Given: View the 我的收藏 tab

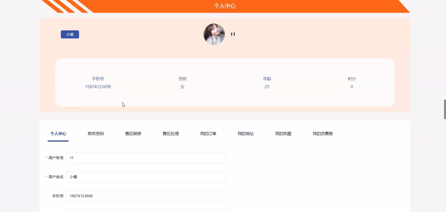Looking at the screenshot, I should pyautogui.click(x=283, y=134).
